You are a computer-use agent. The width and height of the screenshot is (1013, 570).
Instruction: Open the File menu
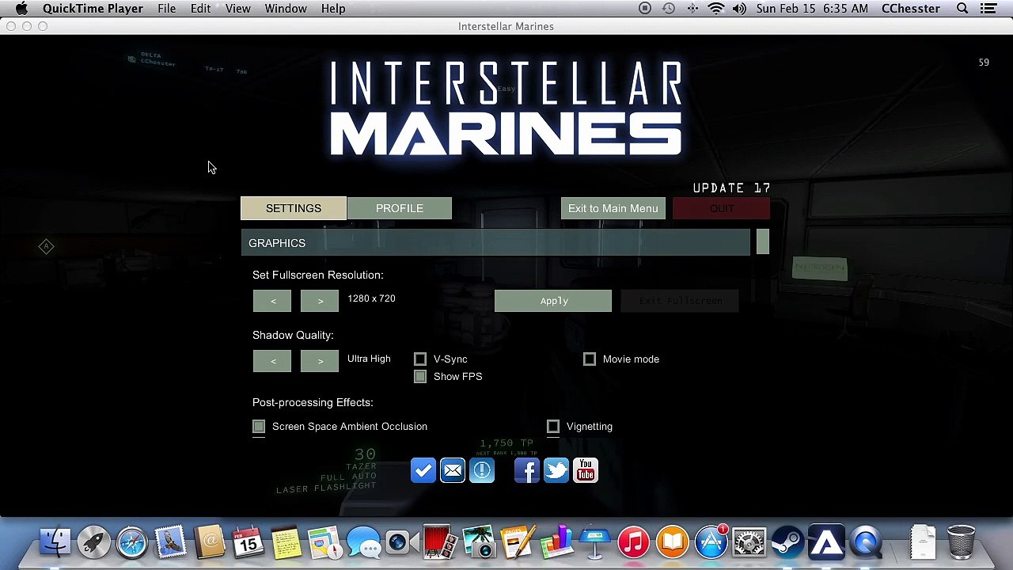tap(166, 9)
